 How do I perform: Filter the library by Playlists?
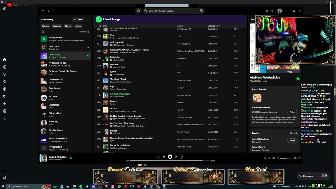click(x=46, y=26)
